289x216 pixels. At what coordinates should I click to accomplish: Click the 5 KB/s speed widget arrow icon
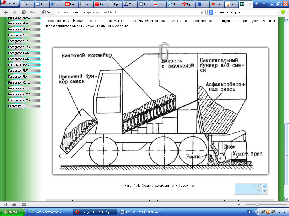point(265,186)
